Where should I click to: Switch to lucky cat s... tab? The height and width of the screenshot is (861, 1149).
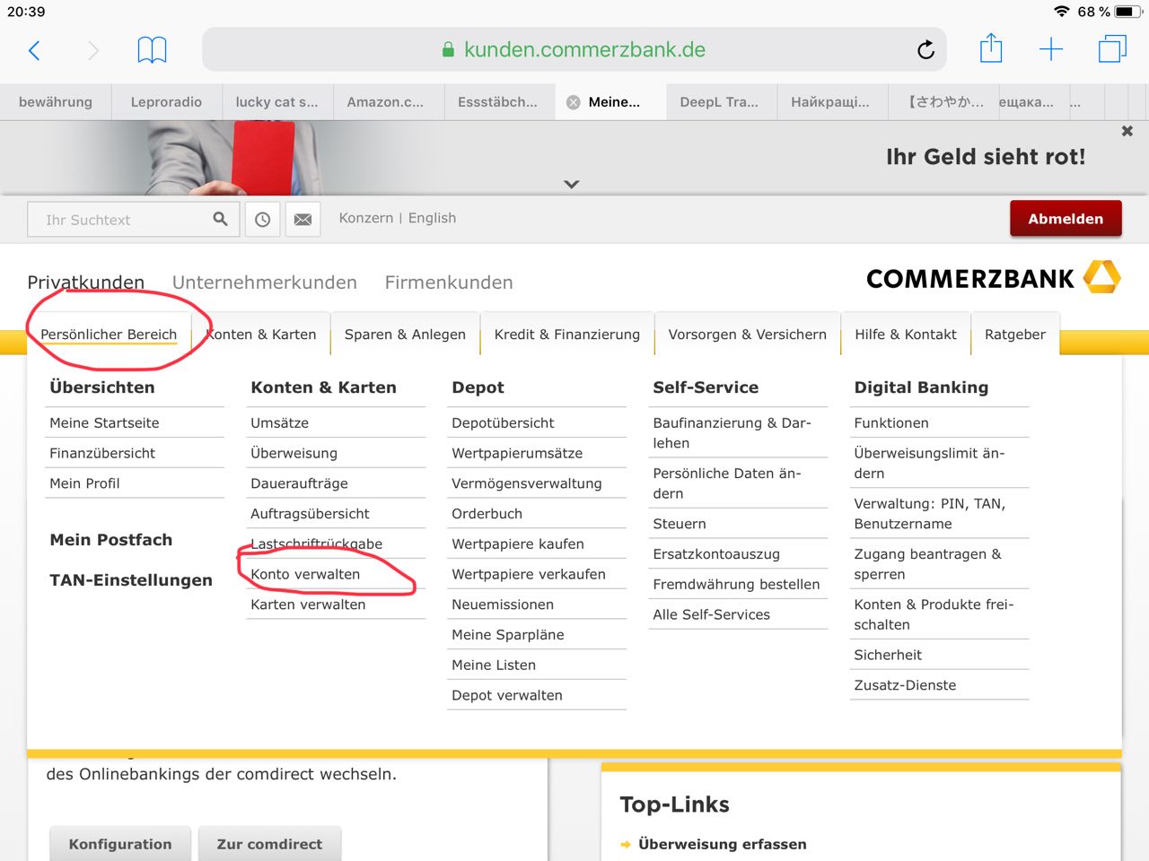pyautogui.click(x=276, y=102)
